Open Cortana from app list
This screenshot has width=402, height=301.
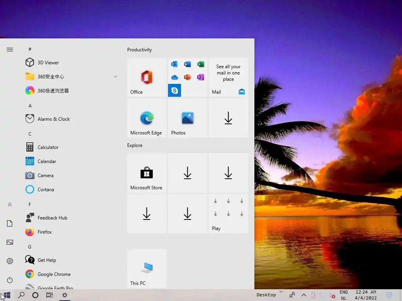point(71,189)
